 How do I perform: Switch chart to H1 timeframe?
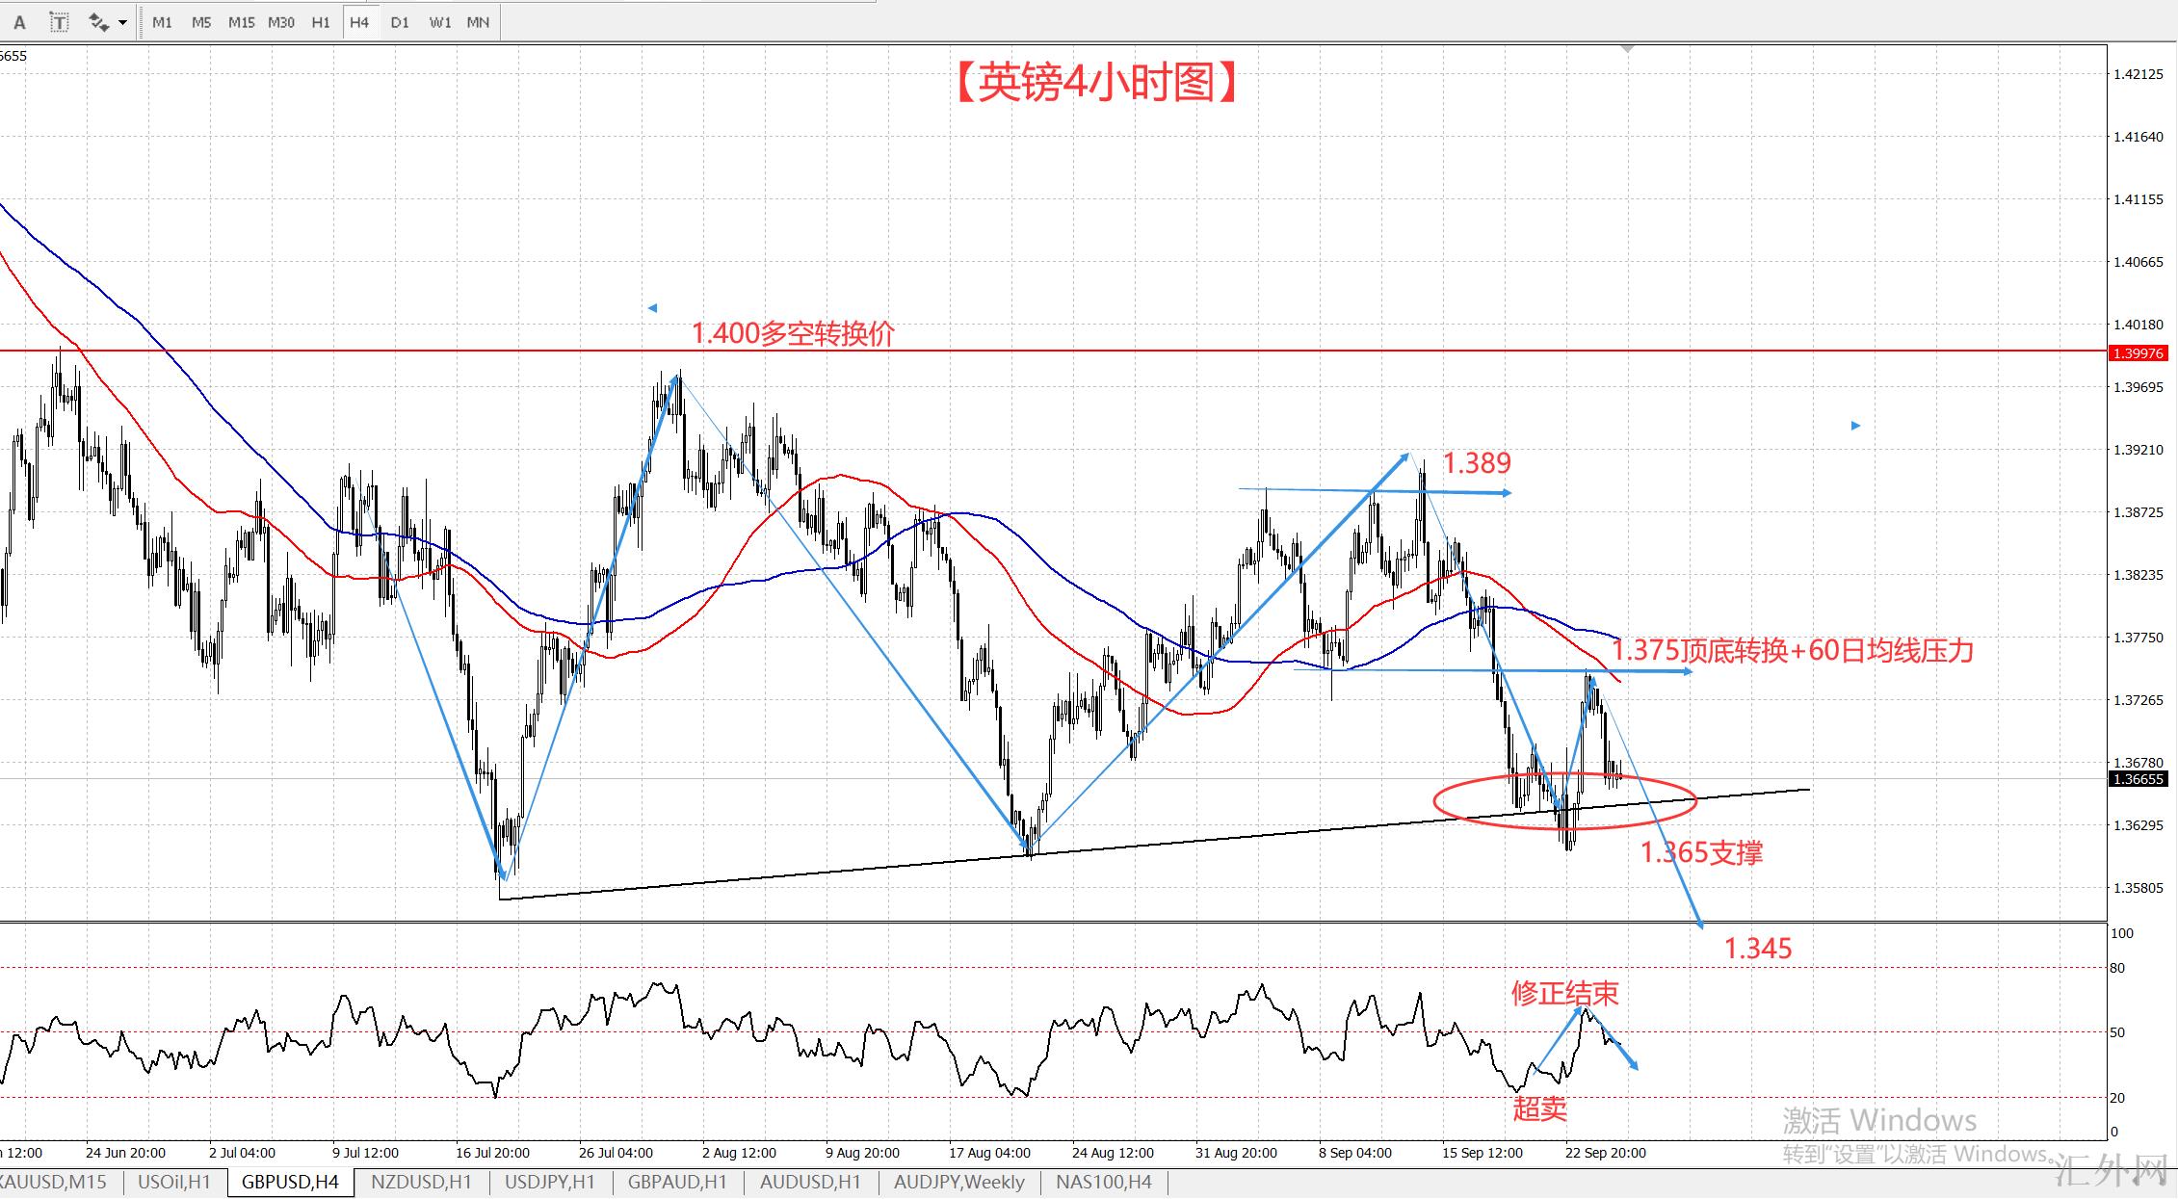[321, 22]
